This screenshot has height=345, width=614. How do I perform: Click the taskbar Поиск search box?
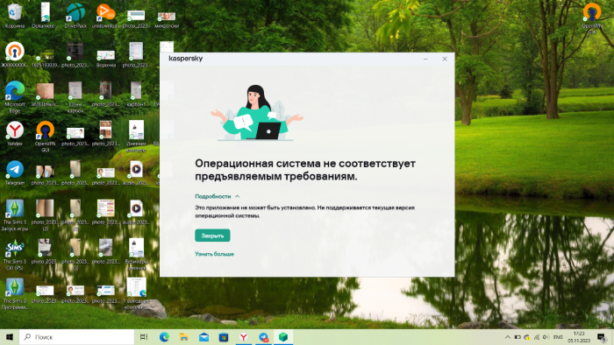point(77,337)
